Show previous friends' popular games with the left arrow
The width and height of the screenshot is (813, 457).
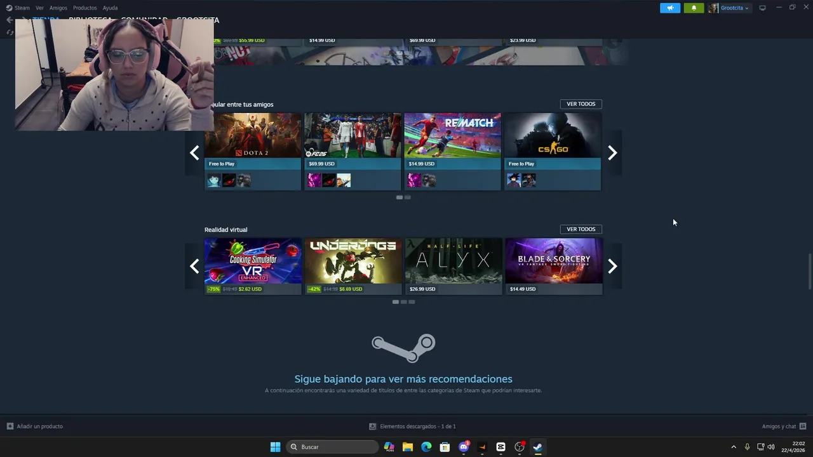tap(194, 152)
